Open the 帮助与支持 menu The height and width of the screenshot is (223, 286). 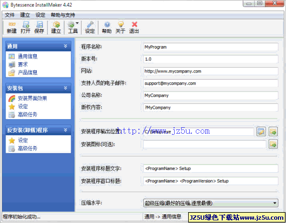(63, 15)
